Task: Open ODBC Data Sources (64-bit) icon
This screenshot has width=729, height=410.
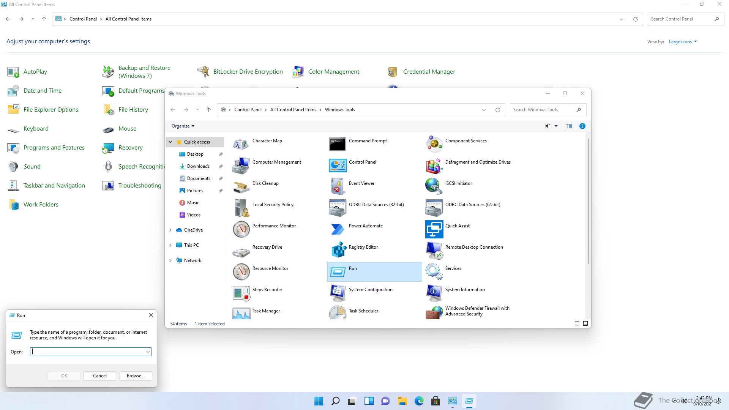Action: (x=434, y=208)
